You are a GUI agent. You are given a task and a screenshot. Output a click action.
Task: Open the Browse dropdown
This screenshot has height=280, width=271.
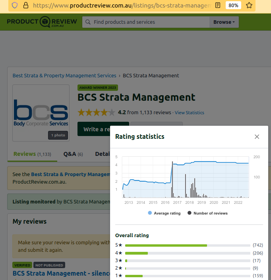click(224, 22)
